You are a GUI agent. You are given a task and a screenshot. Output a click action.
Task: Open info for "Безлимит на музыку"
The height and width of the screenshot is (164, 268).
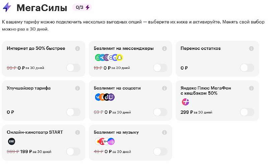point(164,132)
